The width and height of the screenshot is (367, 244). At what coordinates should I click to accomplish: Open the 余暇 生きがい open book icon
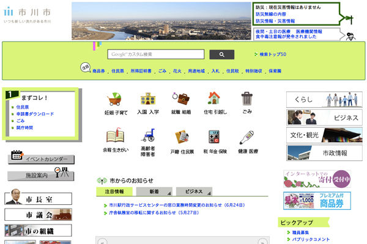115,135
